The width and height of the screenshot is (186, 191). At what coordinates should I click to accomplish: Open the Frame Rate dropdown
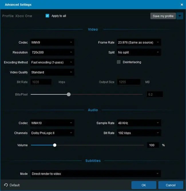coord(139,42)
